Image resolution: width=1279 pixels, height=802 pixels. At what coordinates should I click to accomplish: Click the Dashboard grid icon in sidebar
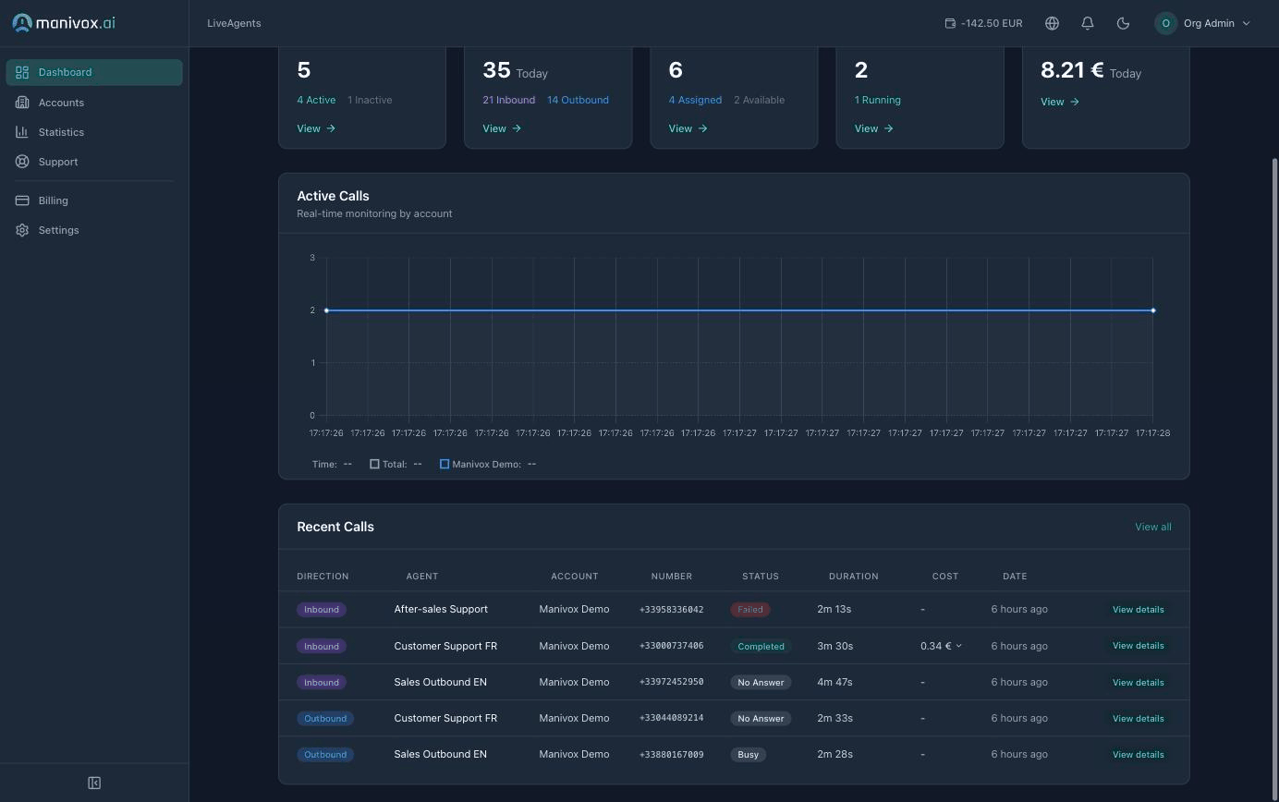pyautogui.click(x=22, y=72)
